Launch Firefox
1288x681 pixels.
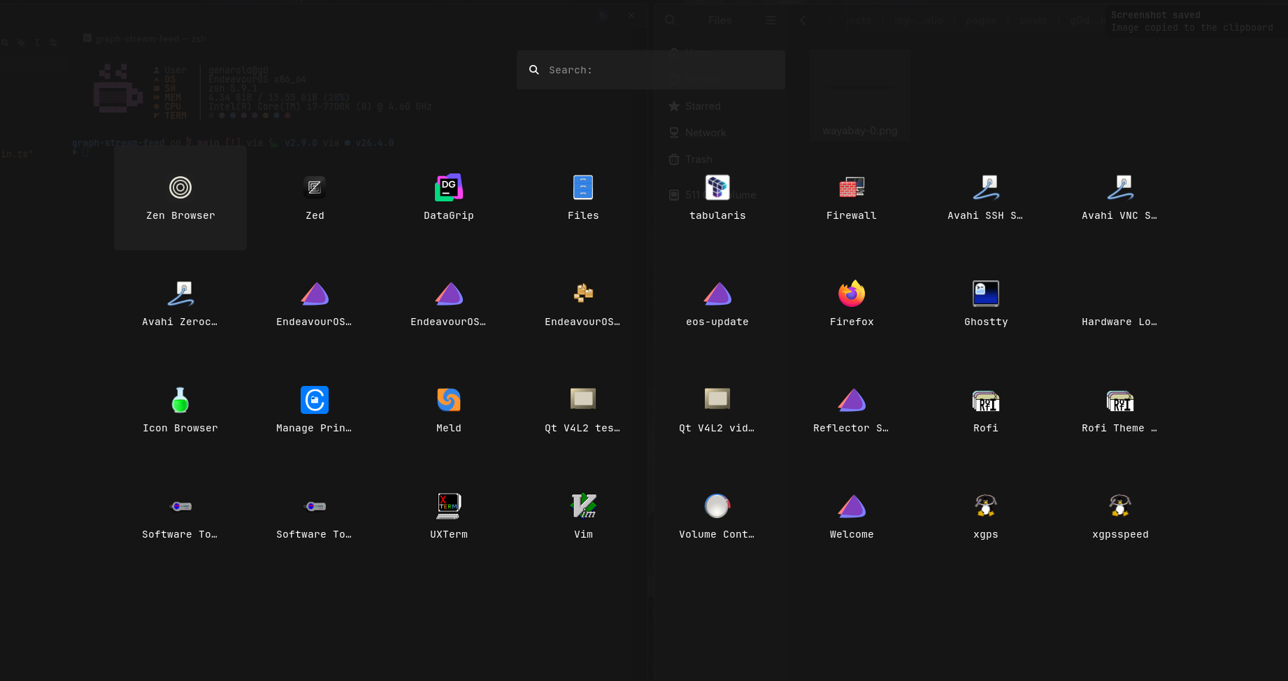tap(852, 305)
